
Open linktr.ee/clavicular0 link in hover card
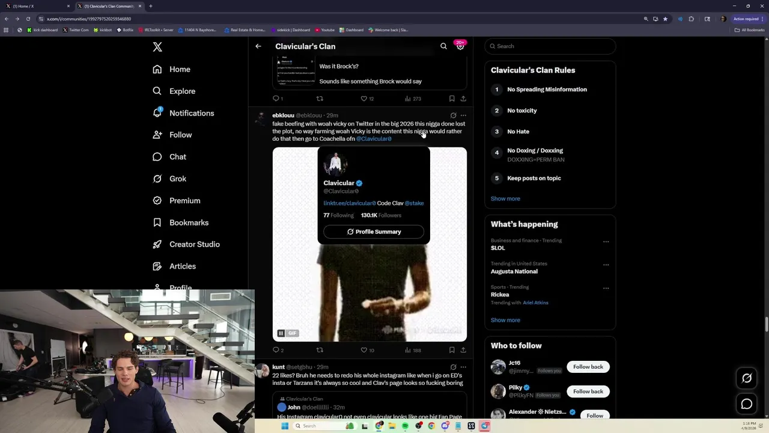coord(350,203)
